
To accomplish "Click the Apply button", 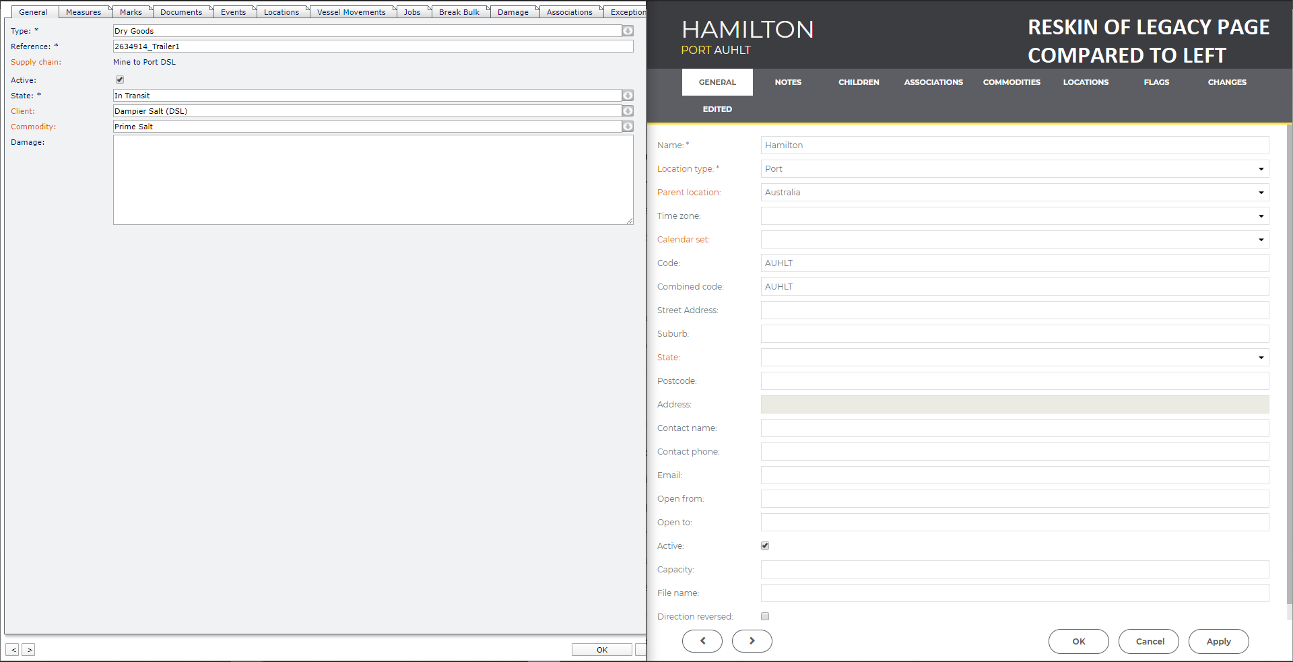I will pos(1218,641).
